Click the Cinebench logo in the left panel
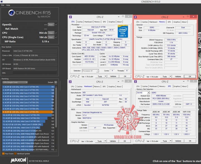The height and width of the screenshot is (164, 201). (x=30, y=13)
